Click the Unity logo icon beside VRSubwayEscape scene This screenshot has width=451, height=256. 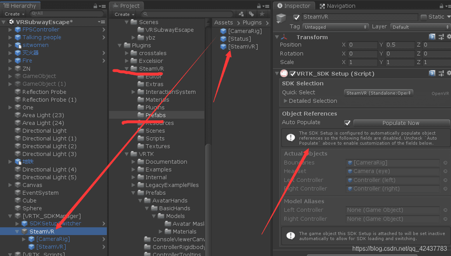coord(11,22)
